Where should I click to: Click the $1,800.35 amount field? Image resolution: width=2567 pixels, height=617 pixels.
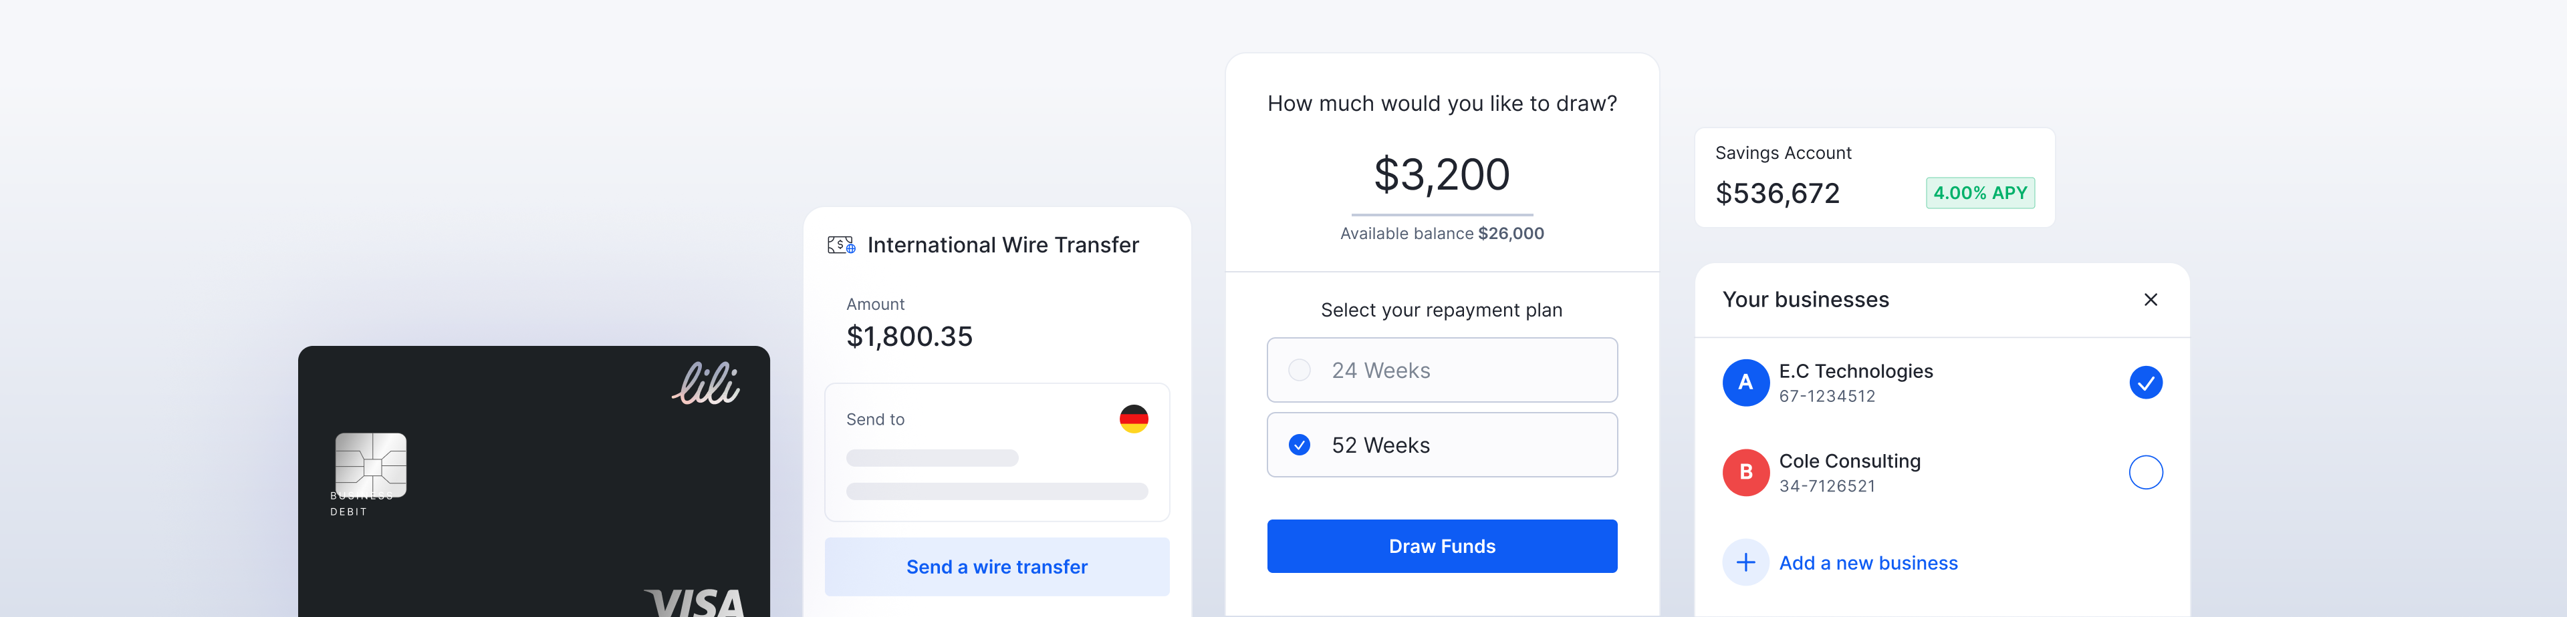(909, 337)
